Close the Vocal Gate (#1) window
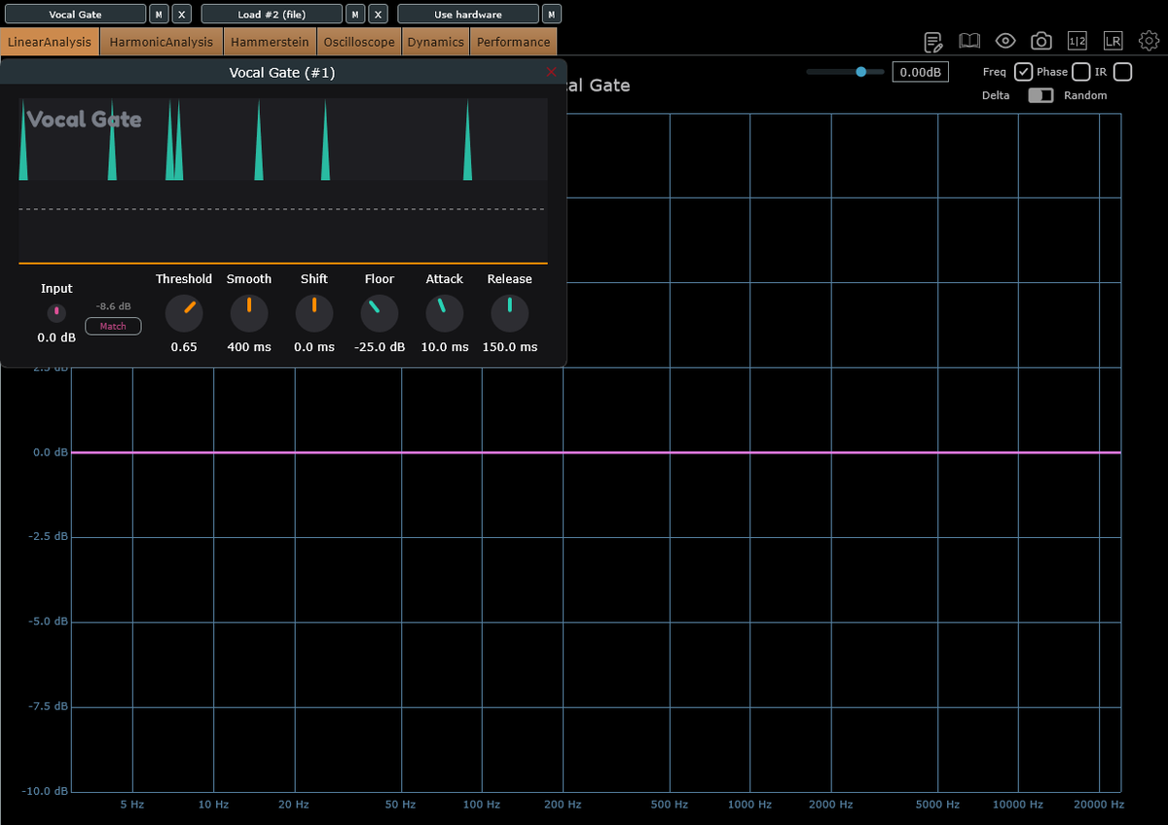This screenshot has height=825, width=1168. [x=552, y=72]
